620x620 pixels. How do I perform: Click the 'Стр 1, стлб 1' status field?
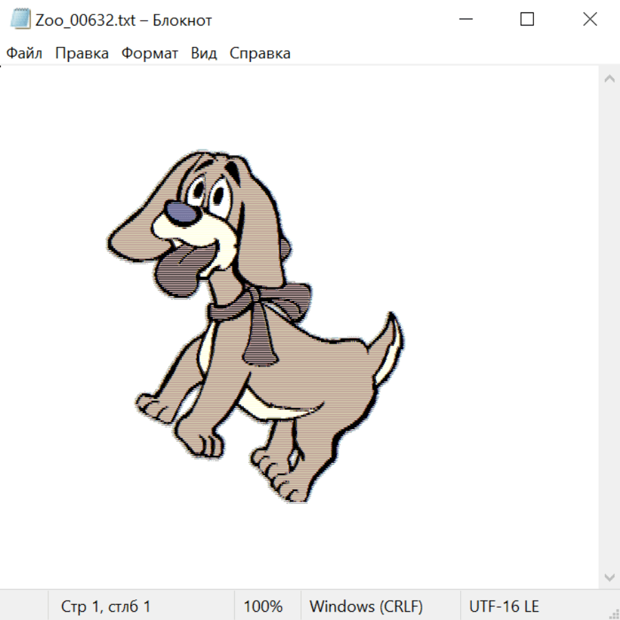pyautogui.click(x=106, y=606)
